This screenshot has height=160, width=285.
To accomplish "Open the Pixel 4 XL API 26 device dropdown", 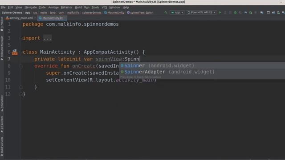I will coord(201,12).
